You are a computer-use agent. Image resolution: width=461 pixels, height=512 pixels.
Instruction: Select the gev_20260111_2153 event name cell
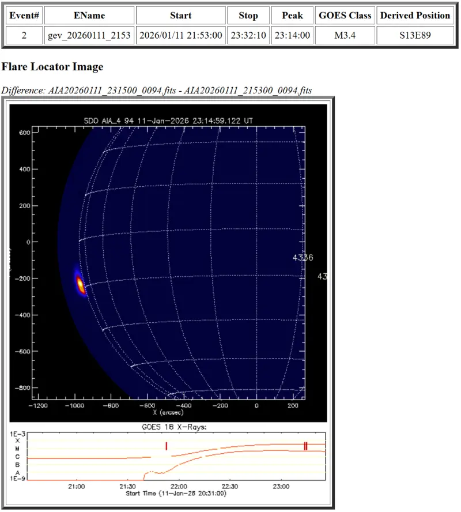click(89, 36)
